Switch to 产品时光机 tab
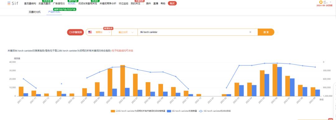 [x=54, y=12]
